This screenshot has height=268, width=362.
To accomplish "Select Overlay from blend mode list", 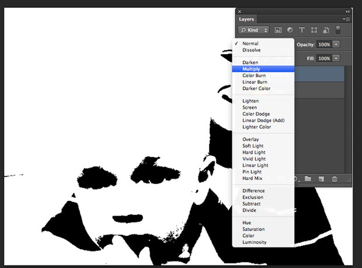I will click(x=251, y=139).
